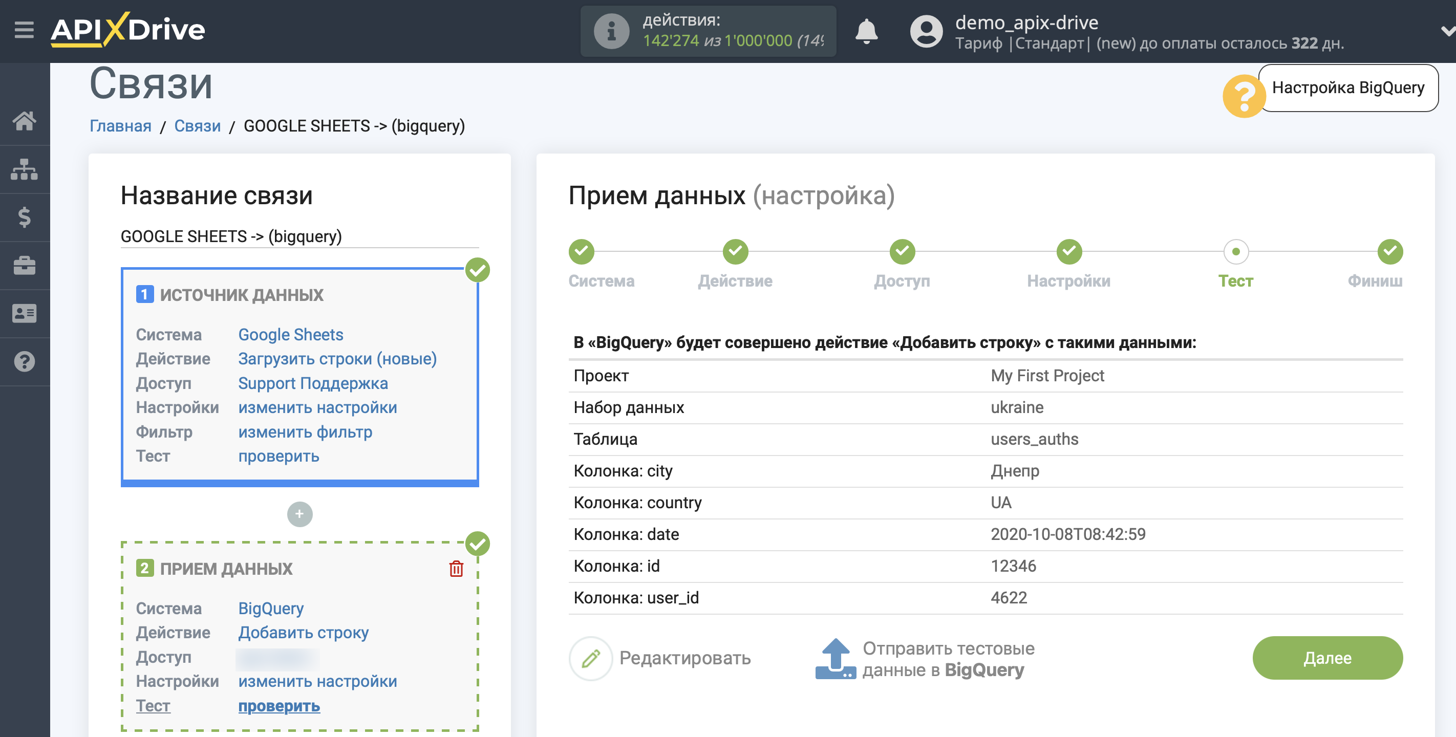The height and width of the screenshot is (737, 1456).
Task: Open the billing dollar sidebar icon
Action: point(24,217)
